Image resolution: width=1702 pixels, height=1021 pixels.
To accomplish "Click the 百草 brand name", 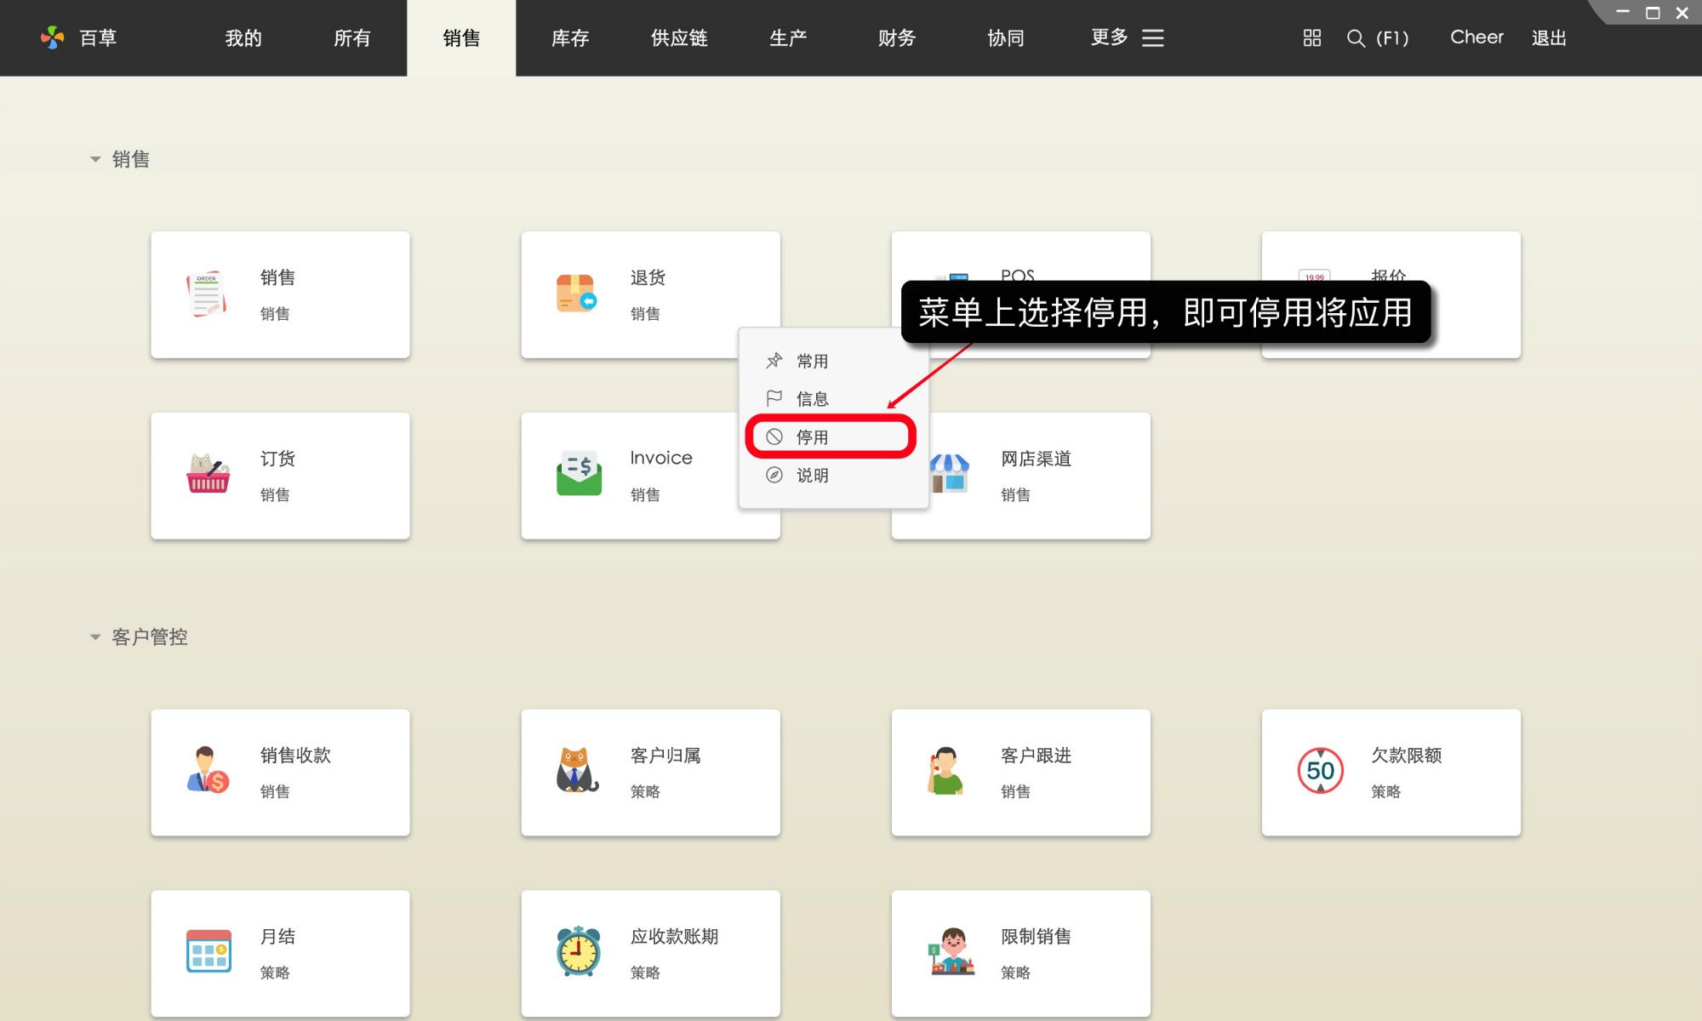I will pyautogui.click(x=98, y=38).
